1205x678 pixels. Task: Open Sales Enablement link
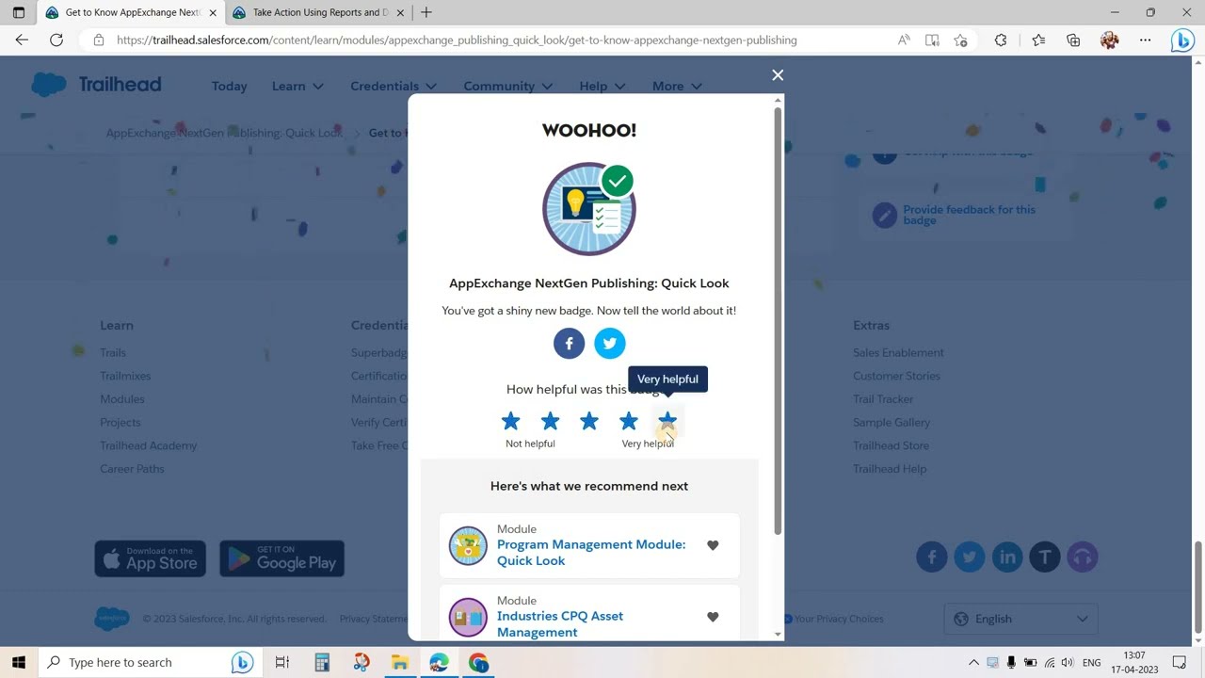[898, 352]
